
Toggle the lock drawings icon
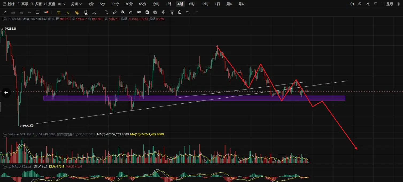[x=147, y=12]
